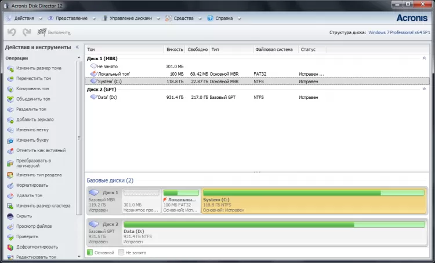Screen dimensions: 435x263
Task: Click dropdown arrow next to Средства
Action: tap(200, 18)
